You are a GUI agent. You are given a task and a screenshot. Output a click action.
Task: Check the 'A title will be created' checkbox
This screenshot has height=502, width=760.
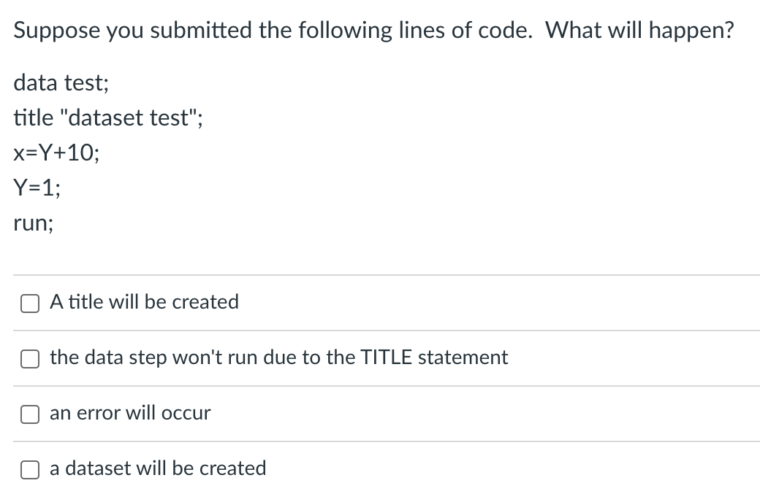pos(30,304)
